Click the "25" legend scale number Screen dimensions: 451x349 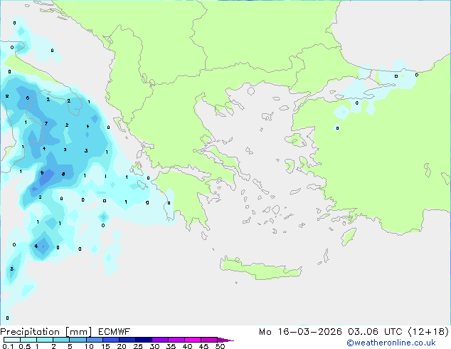[x=138, y=346]
